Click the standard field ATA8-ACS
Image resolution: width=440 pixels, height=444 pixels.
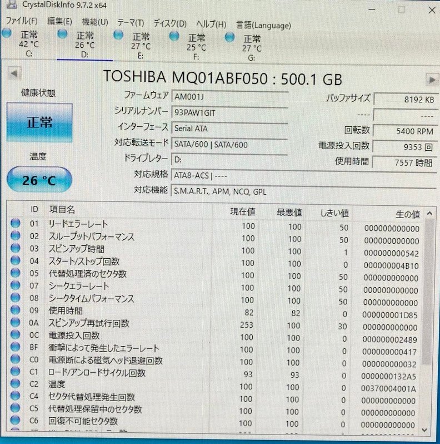tap(304, 176)
